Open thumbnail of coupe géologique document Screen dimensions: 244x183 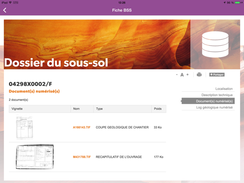tap(25, 127)
